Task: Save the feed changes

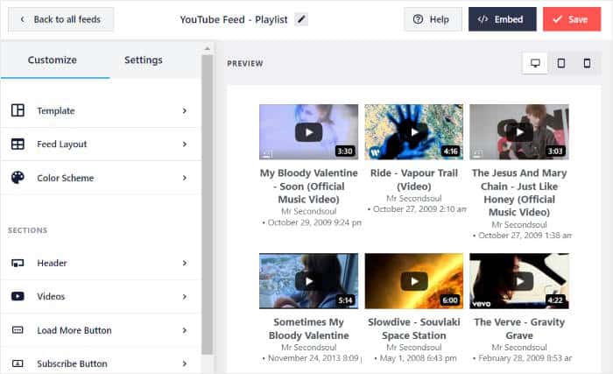Action: pyautogui.click(x=572, y=19)
